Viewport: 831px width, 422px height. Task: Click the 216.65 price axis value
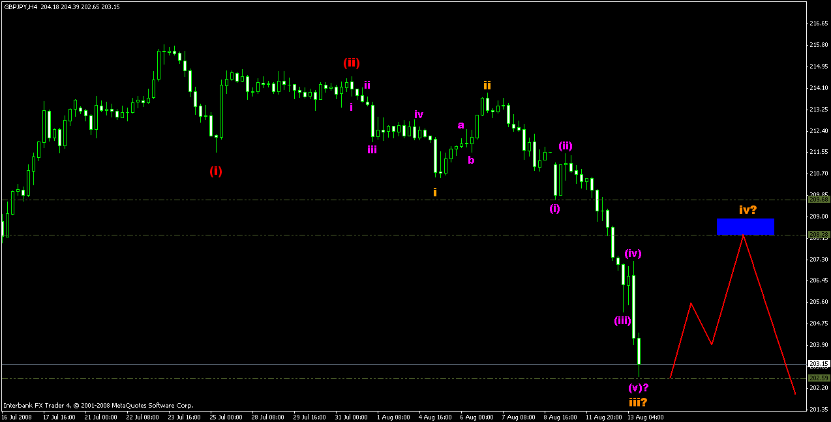click(819, 23)
